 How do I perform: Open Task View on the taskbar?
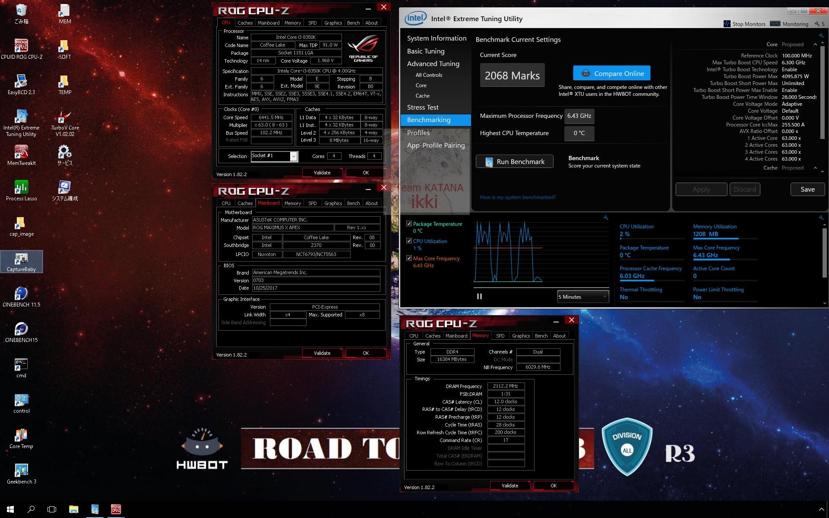tap(52, 509)
